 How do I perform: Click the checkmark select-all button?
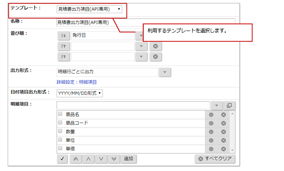pos(62,159)
